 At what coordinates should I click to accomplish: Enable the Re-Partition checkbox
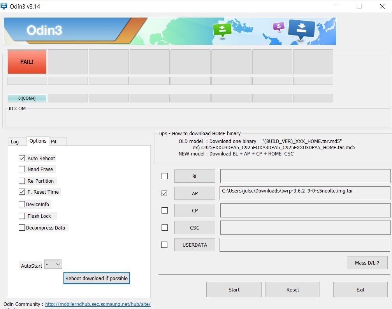[22, 181]
